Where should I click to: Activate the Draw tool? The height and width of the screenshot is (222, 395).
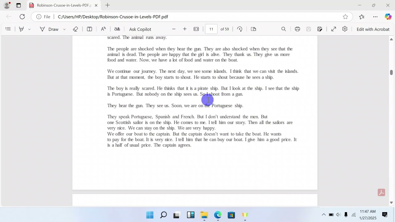(x=49, y=29)
